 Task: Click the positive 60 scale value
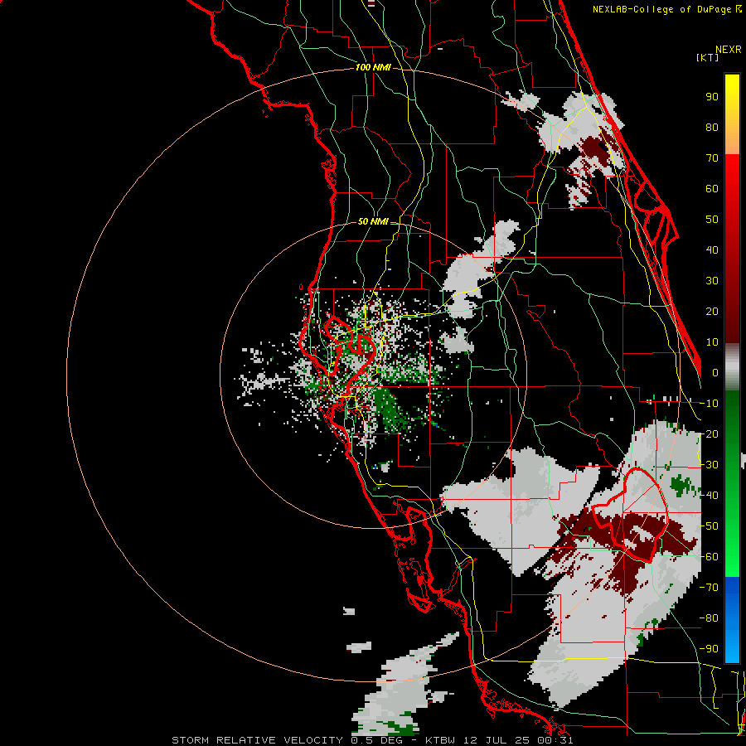pos(712,189)
